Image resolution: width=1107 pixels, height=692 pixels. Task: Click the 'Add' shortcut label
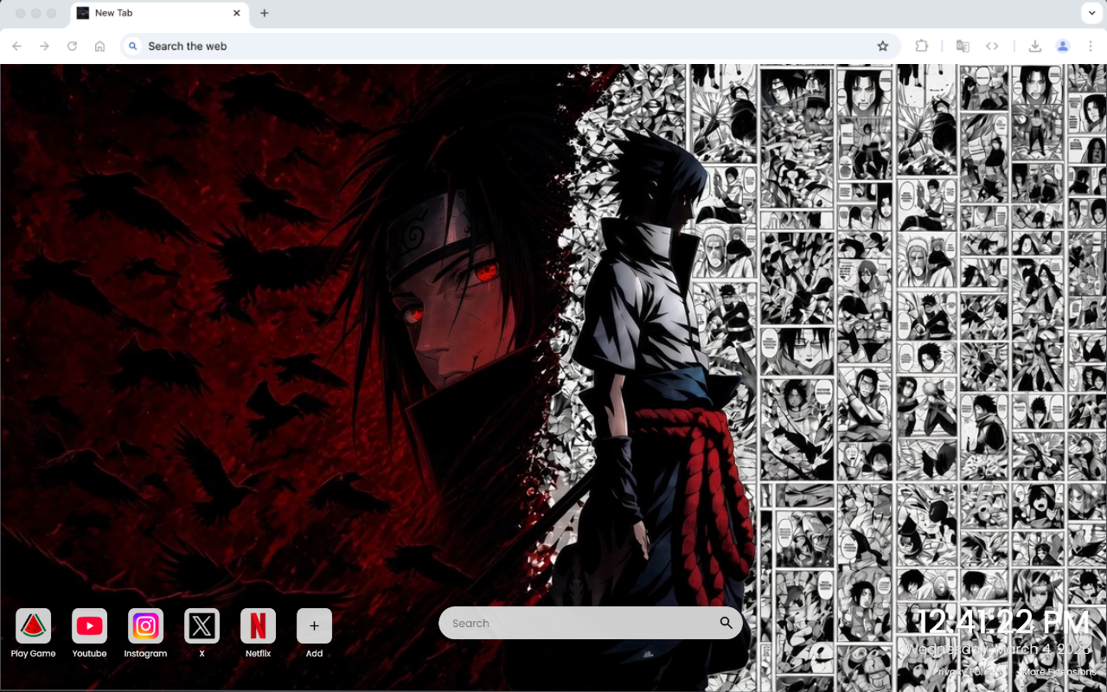coord(314,654)
